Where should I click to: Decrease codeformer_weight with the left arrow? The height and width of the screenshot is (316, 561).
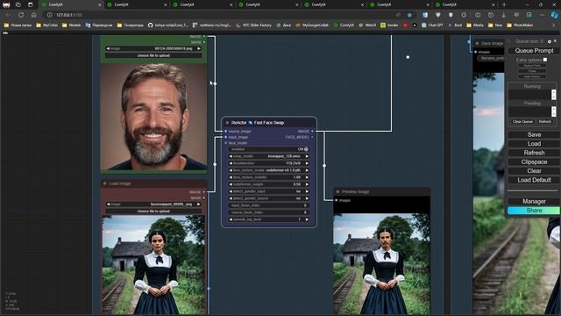click(x=231, y=184)
